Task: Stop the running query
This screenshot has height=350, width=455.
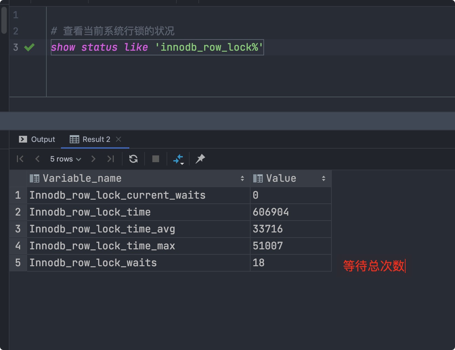Action: [x=155, y=159]
